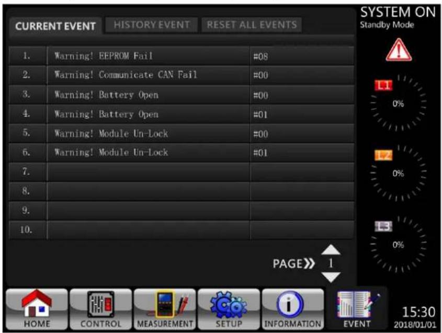Open the INFORMATION icon

tap(293, 309)
